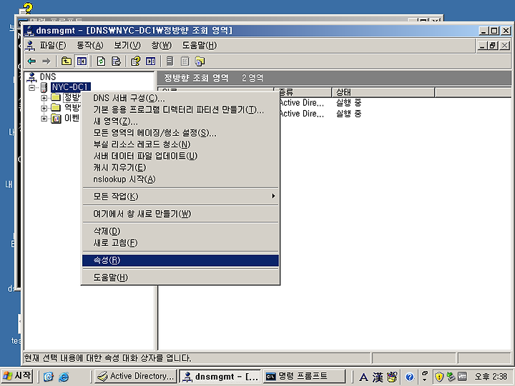Toggle the Show/Hide console tree icon
This screenshot has height=386, width=515.
[x=82, y=61]
